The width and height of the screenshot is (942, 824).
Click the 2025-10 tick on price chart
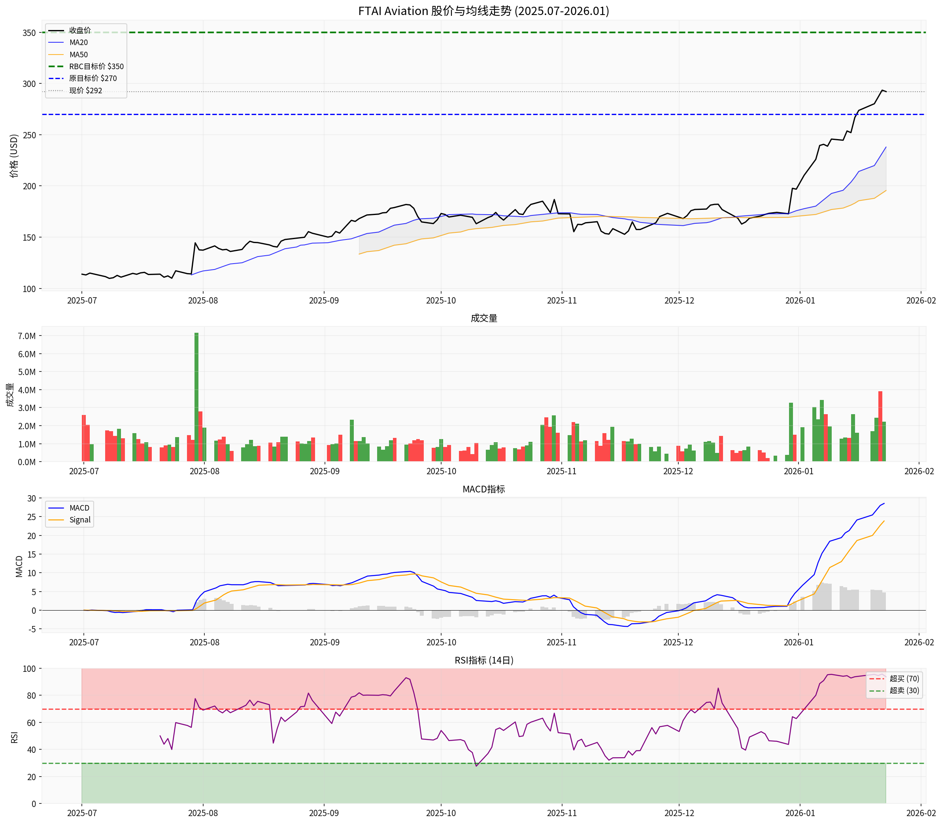(441, 301)
